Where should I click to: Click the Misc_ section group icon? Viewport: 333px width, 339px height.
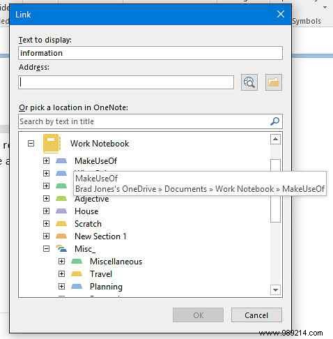click(61, 248)
